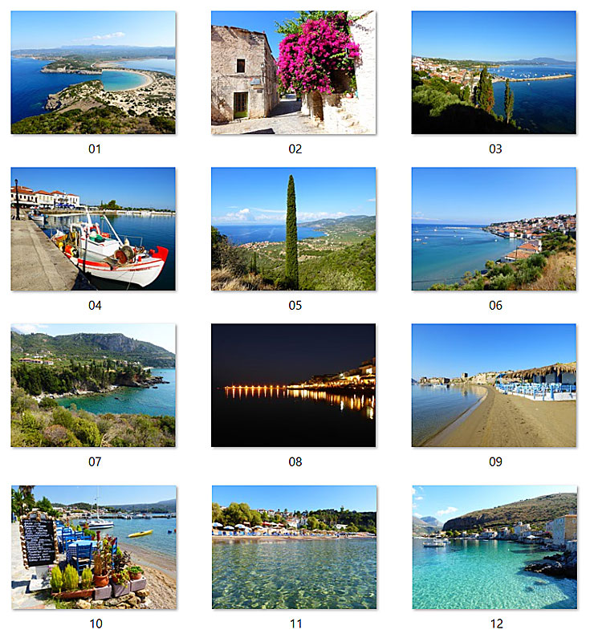The height and width of the screenshot is (642, 590).
Task: Open the red and white fishing boat photo
Action: point(93,229)
